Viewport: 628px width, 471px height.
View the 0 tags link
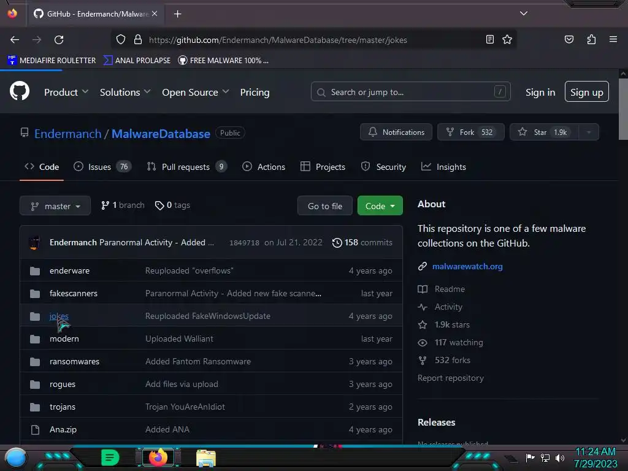(172, 205)
